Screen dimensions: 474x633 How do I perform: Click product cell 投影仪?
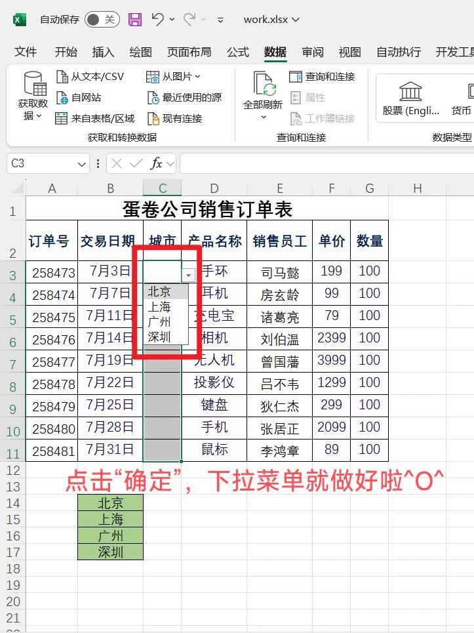coord(214,382)
